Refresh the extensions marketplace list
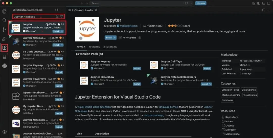 click(x=56, y=10)
